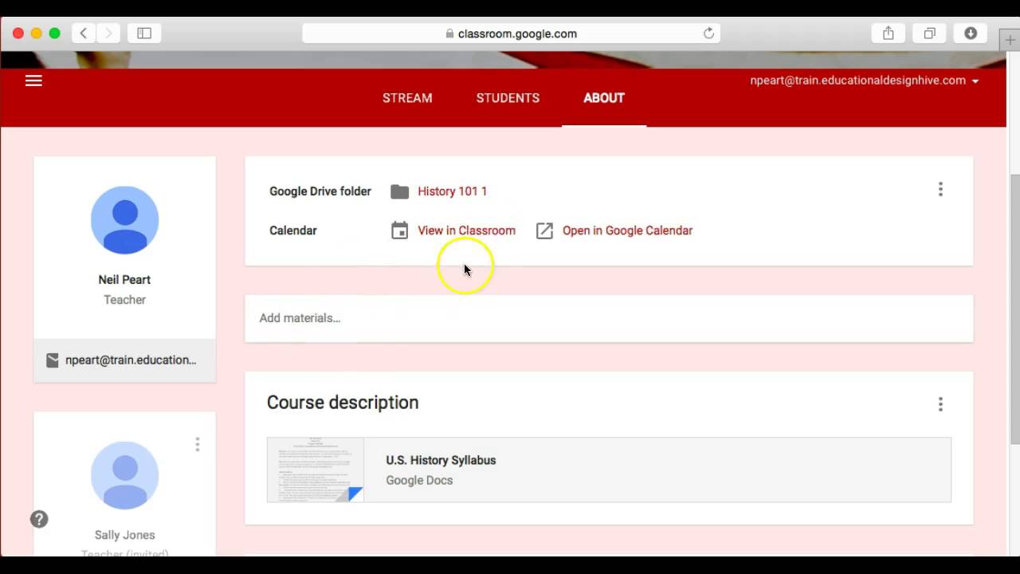
Task: Click the Sally Jones name text
Action: point(124,535)
